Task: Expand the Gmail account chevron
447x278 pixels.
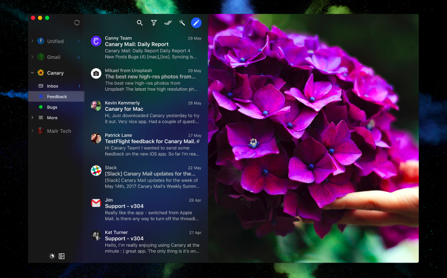Action: click(32, 57)
